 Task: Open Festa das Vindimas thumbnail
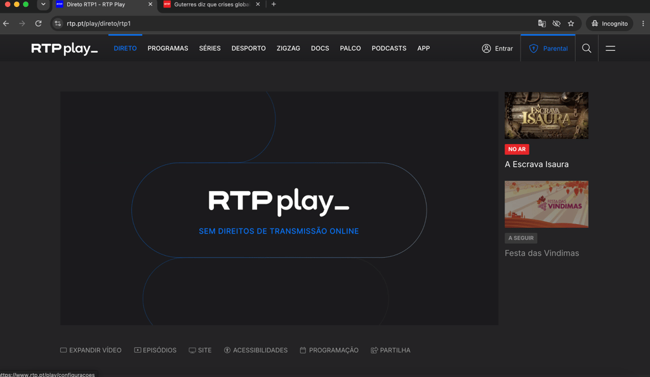click(x=547, y=204)
